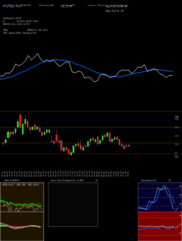Click the 'MACD: 5.84, 6.03, -0.19 C' line
Screen dimensions: 182x241
(x=16, y=24)
